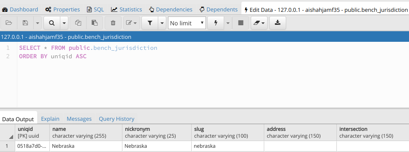Click the Stop query square icon
The height and width of the screenshot is (152, 409).
pos(241,23)
